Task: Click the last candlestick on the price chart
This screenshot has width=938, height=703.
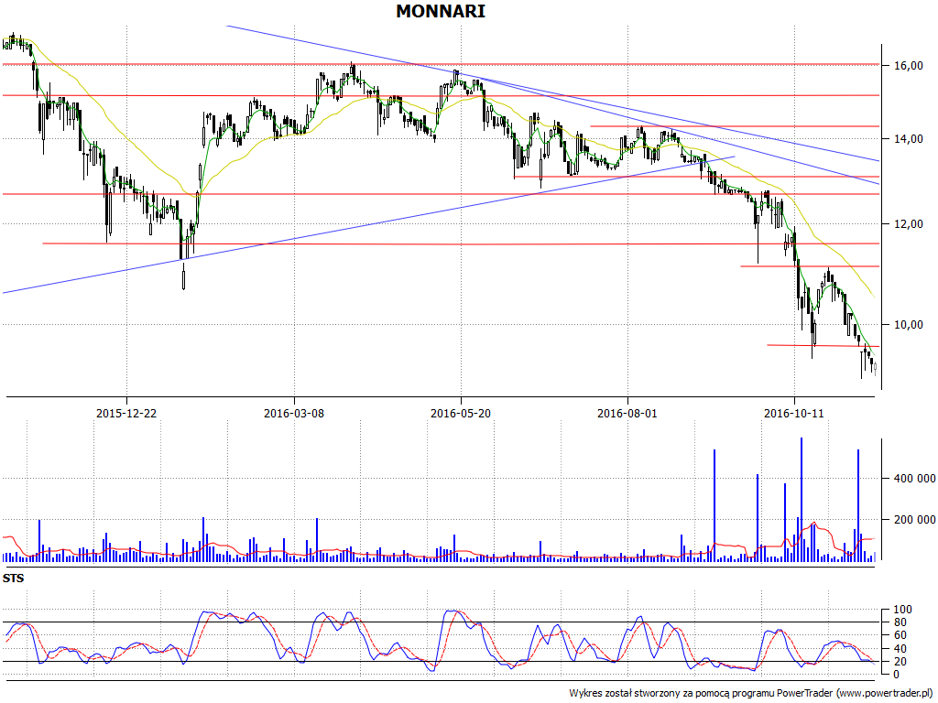Action: coord(875,368)
